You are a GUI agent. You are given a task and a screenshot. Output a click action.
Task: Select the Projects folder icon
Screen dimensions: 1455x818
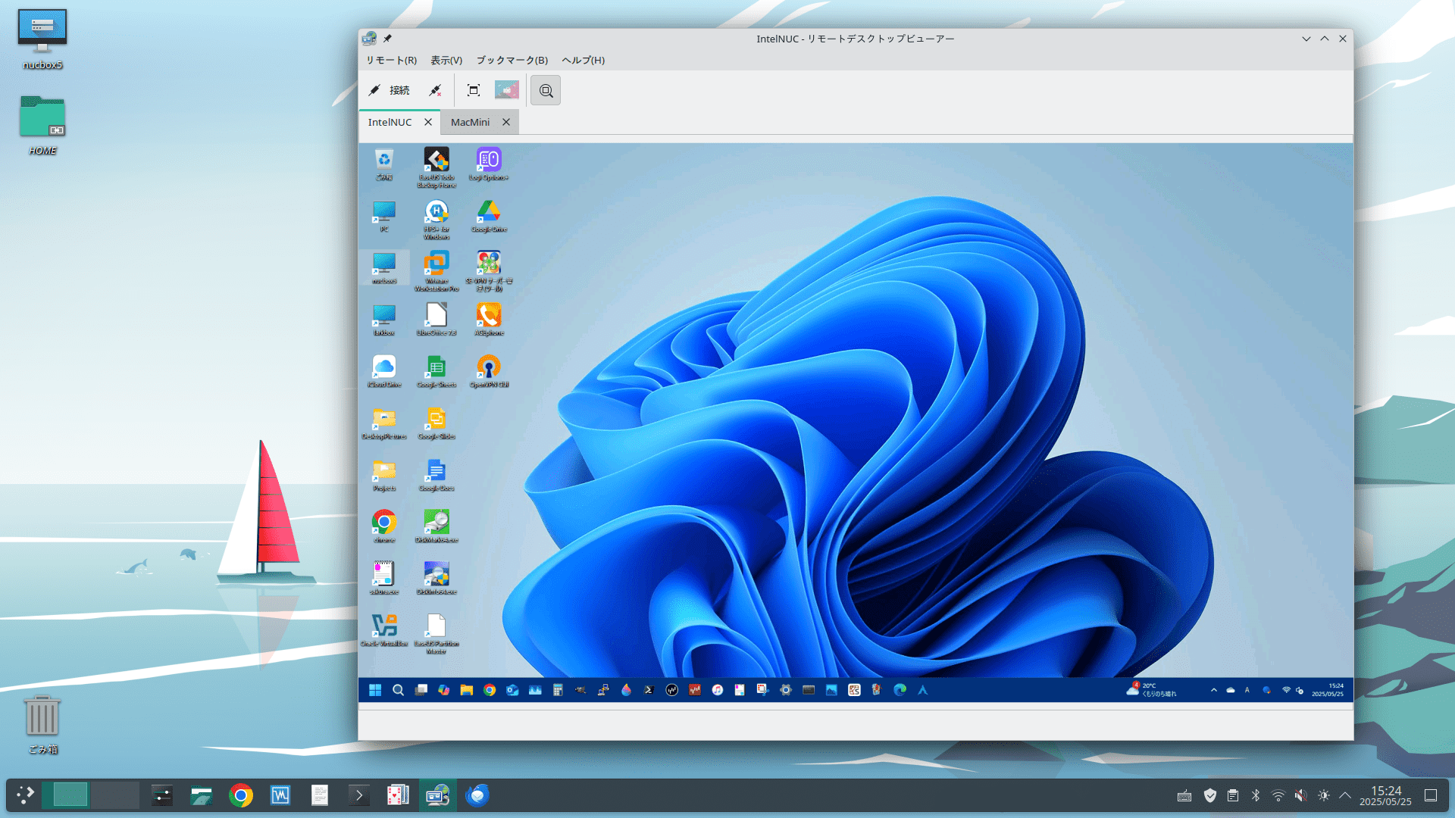pyautogui.click(x=384, y=475)
